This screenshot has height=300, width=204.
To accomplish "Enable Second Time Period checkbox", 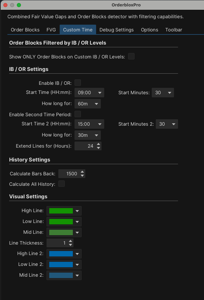I will (78, 114).
